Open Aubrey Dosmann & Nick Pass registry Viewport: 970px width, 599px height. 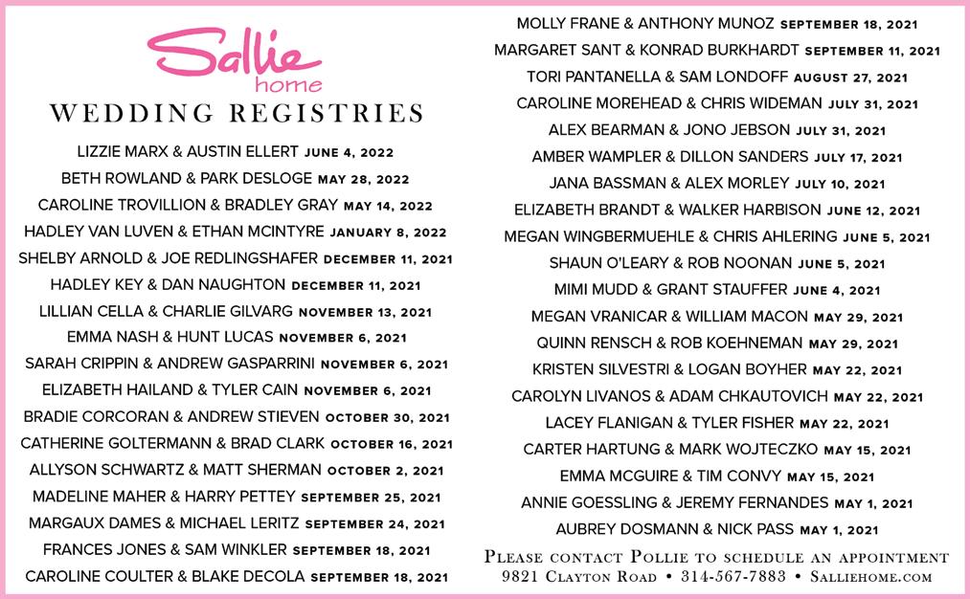click(x=717, y=530)
